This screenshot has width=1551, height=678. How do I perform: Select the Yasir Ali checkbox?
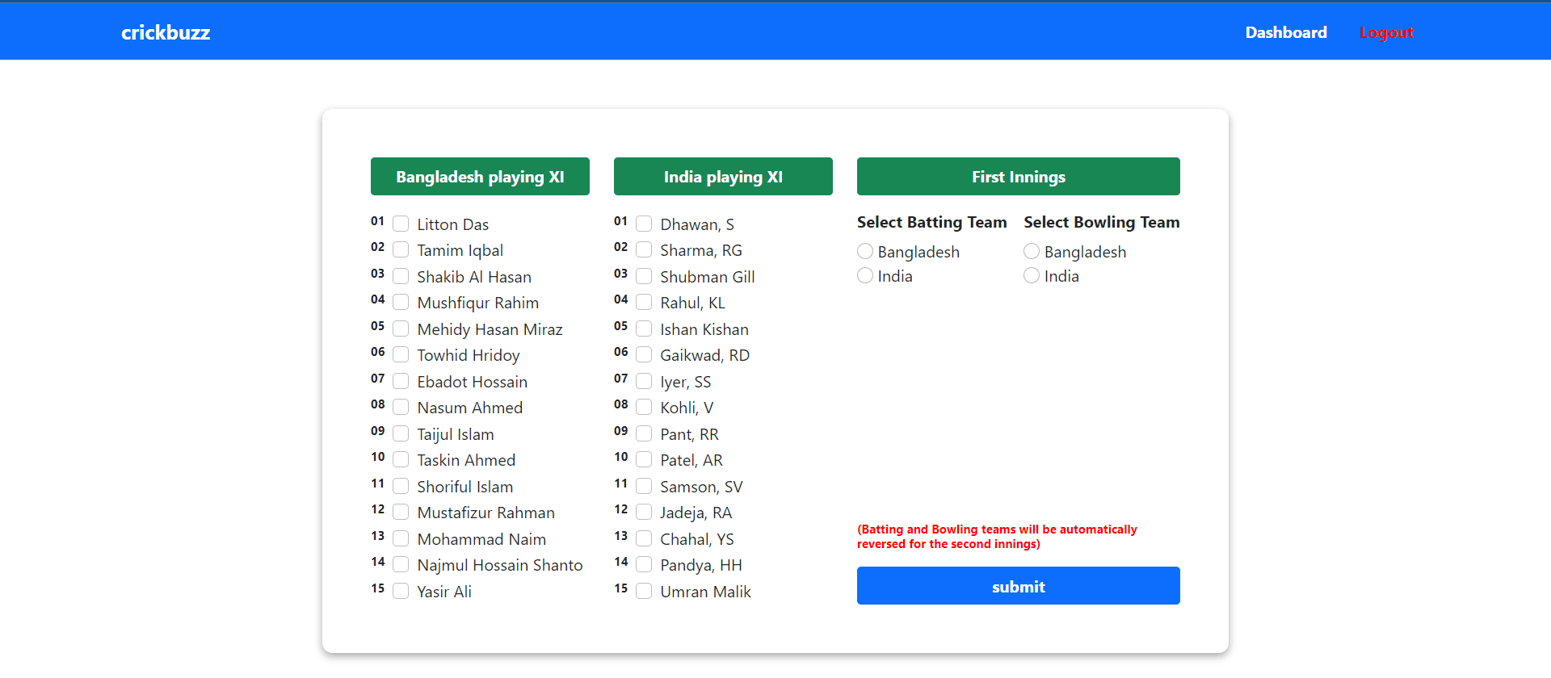click(x=401, y=591)
